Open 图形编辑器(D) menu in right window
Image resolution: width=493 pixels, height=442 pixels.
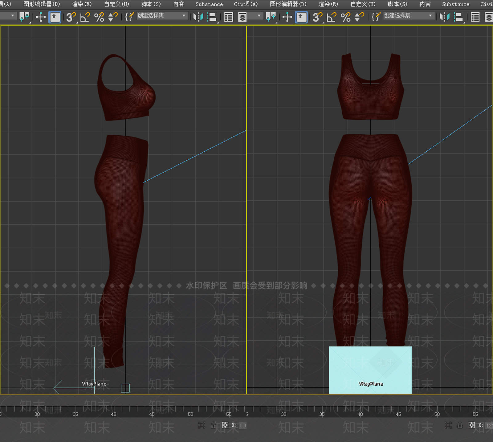click(288, 4)
